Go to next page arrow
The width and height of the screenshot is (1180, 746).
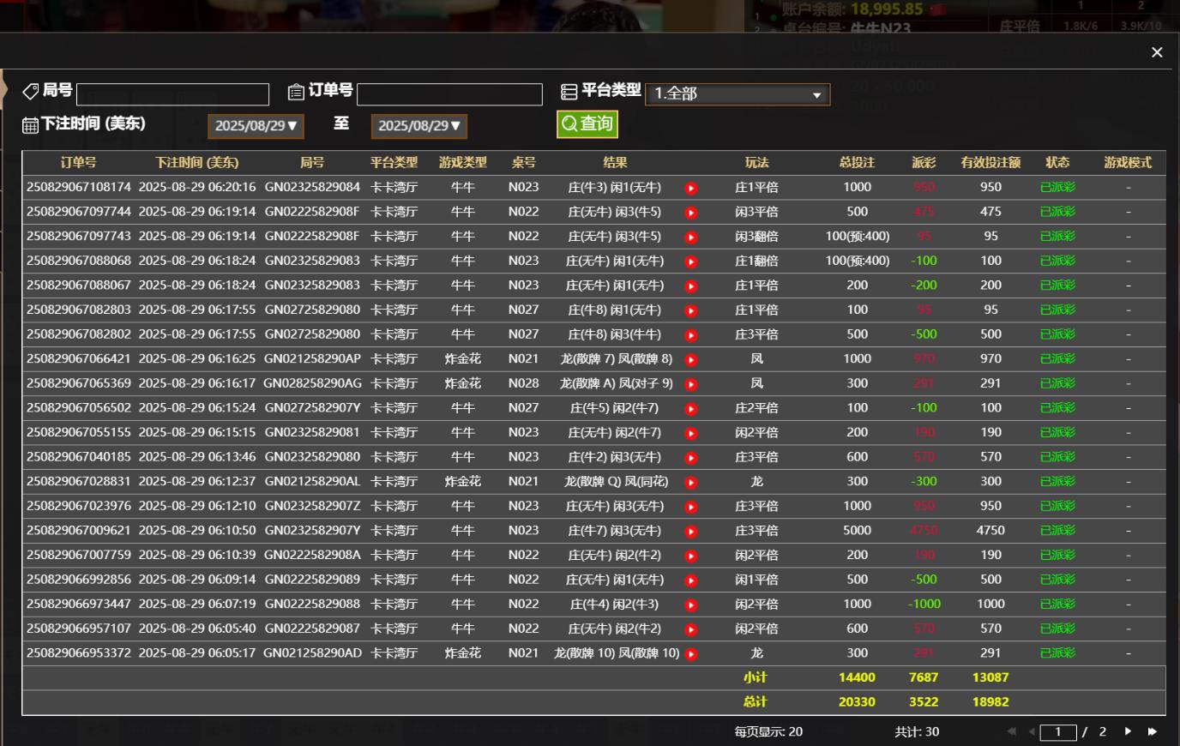coord(1128,731)
